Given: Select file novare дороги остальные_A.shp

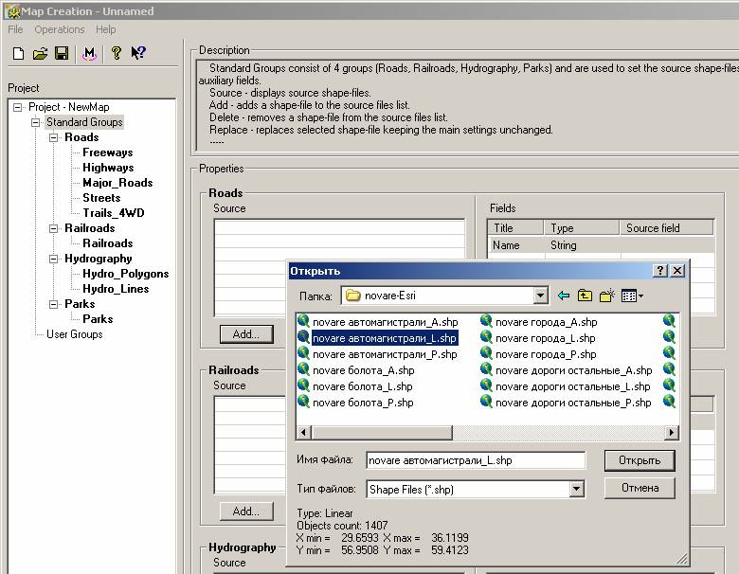Looking at the screenshot, I should [x=573, y=370].
